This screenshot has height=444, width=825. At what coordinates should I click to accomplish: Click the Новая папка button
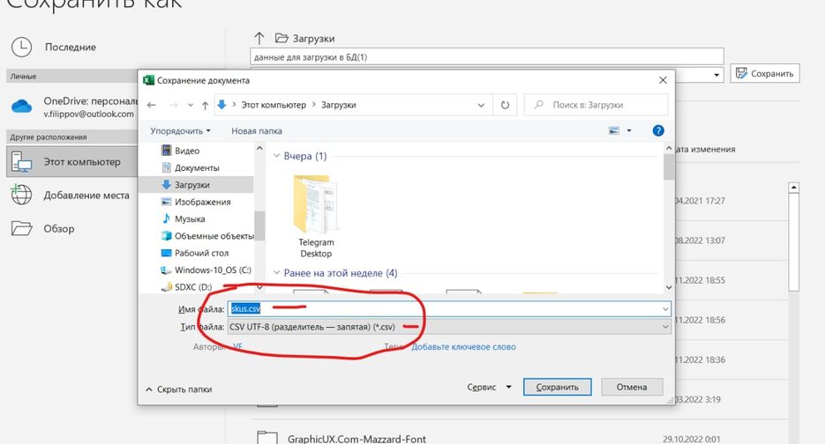click(256, 130)
